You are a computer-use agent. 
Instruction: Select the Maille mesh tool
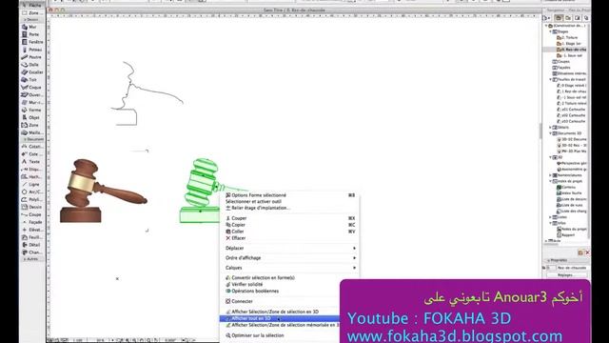point(32,132)
